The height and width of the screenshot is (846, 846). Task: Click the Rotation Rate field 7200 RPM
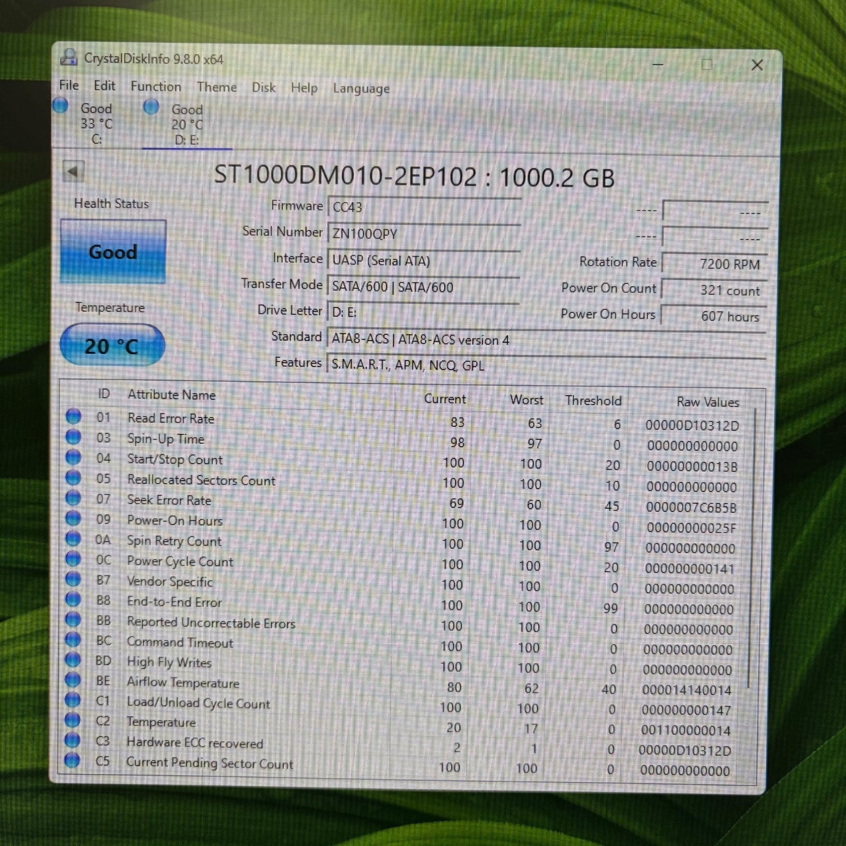[x=715, y=264]
